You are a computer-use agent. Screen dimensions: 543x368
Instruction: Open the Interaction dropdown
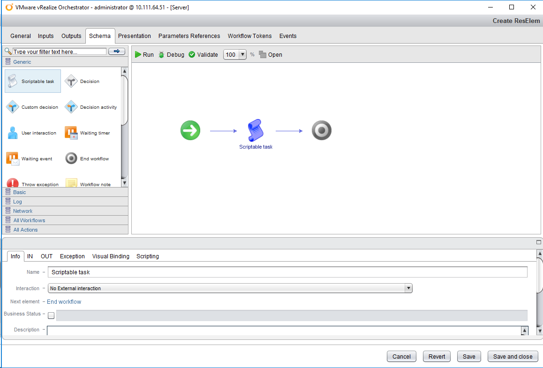pyautogui.click(x=408, y=288)
